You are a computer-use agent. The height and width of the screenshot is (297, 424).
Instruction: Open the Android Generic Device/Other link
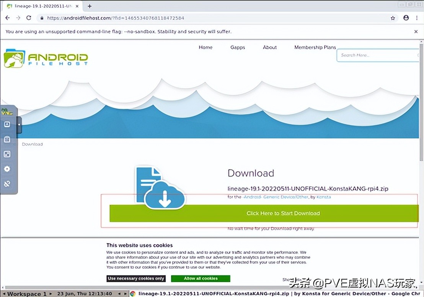point(275,197)
